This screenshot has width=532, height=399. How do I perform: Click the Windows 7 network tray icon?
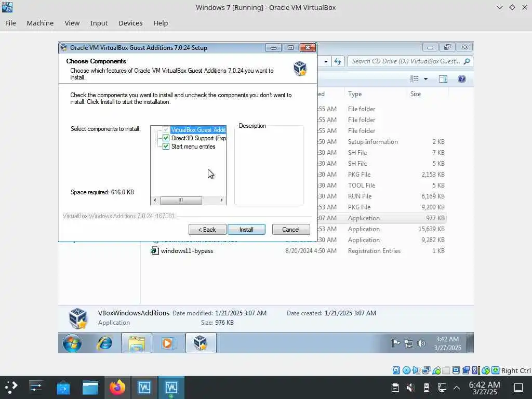[409, 343]
